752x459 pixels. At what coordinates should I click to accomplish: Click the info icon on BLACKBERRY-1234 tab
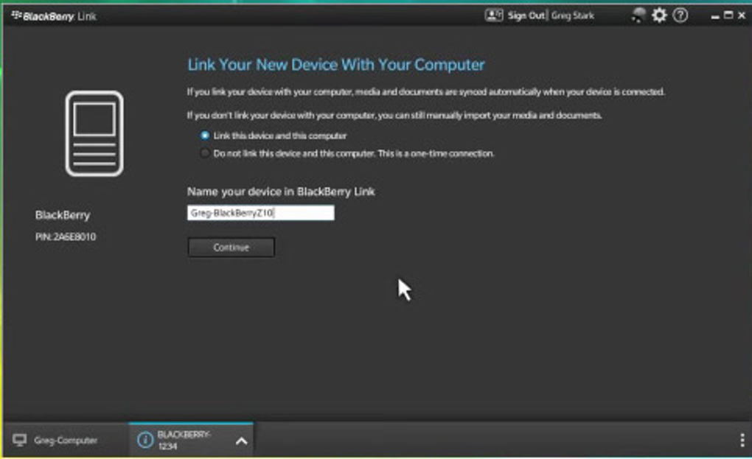point(145,440)
